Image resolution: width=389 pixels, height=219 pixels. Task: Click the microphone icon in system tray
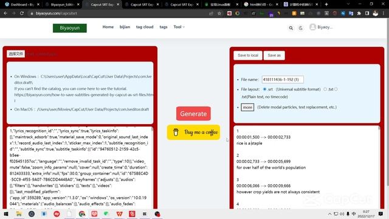[x=348, y=214]
